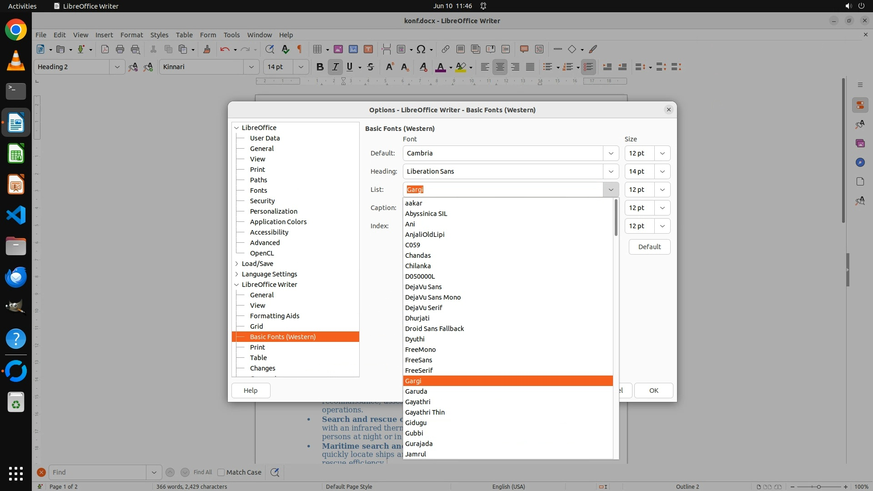873x491 pixels.
Task: Open the Heading size 14 pt dropdown
Action: [662, 171]
